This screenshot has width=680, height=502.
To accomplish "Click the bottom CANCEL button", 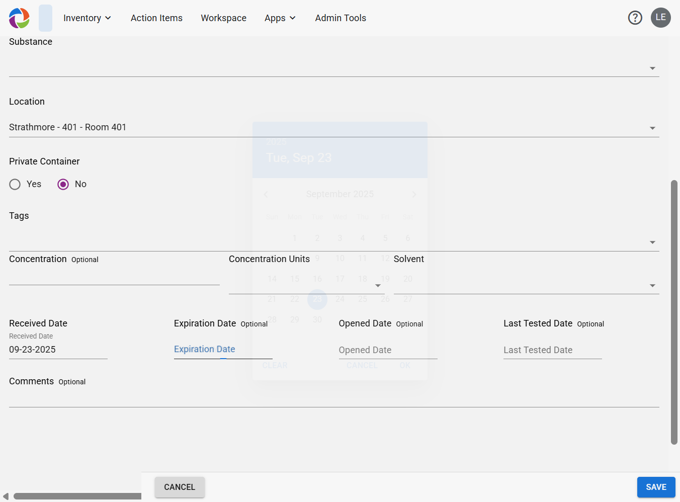I will click(x=180, y=487).
